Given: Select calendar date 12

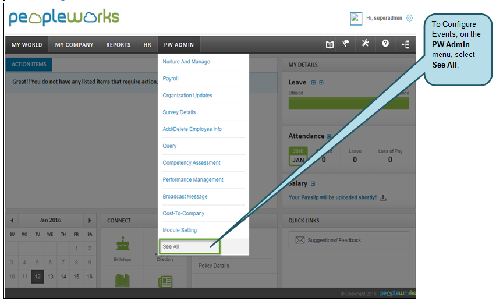Looking at the screenshot, I should click(x=37, y=277).
